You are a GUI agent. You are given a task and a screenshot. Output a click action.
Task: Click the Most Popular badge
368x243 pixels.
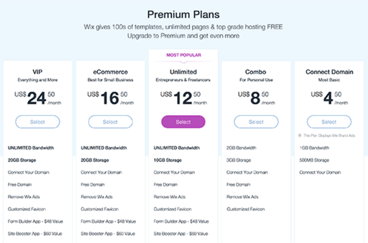pos(183,55)
